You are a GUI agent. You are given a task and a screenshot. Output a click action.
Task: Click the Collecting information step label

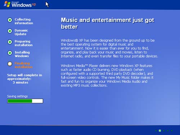24,21
